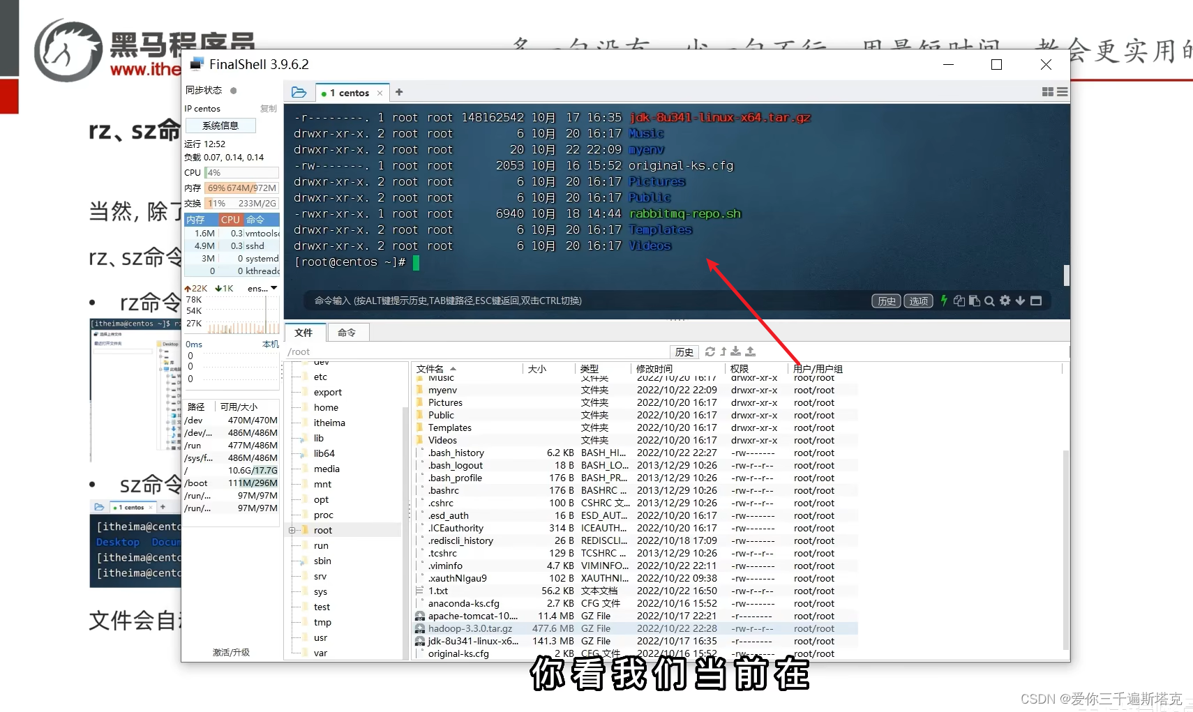
Task: Click the upload icon in the file panel
Action: tap(751, 351)
